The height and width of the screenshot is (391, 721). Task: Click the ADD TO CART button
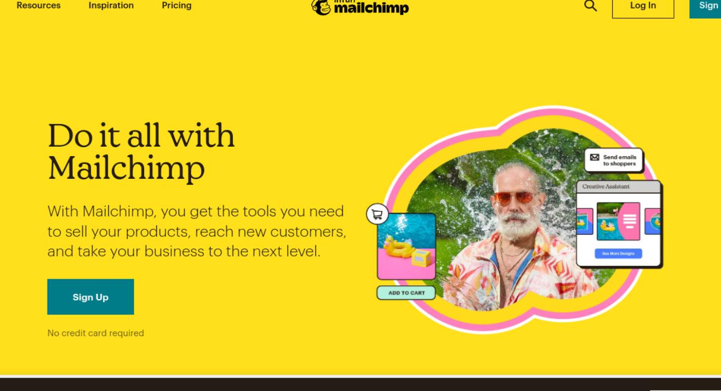(x=406, y=293)
